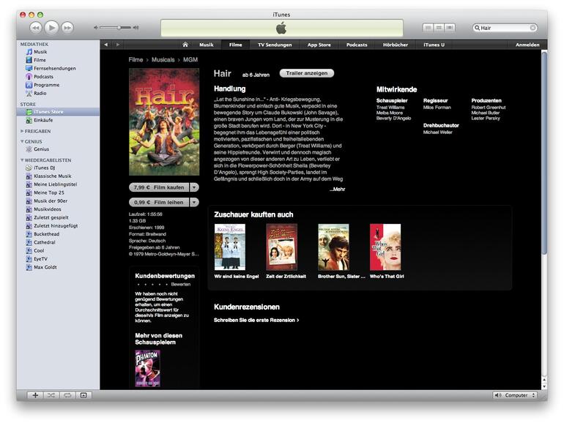Open the Who's That Girl thumbnail

pos(385,247)
